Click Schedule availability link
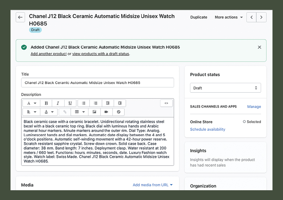 click(208, 129)
